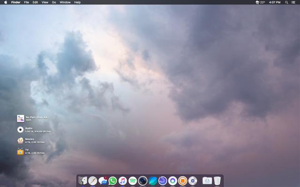
Task: Open the Window menu
Action: click(x=65, y=2)
